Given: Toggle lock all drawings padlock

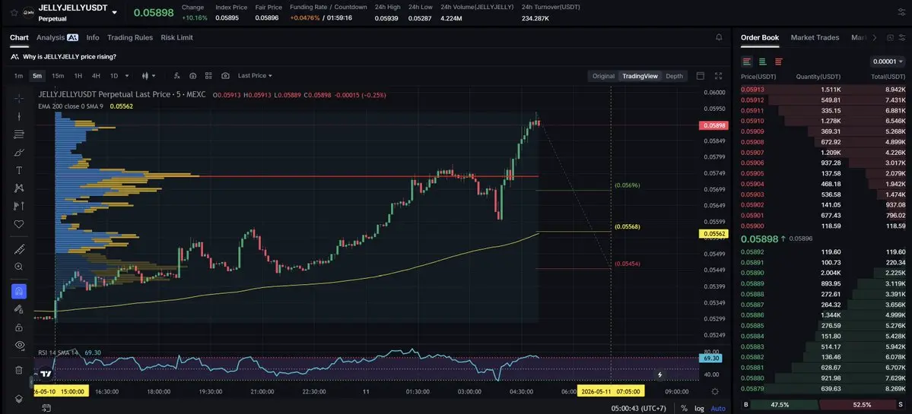Looking at the screenshot, I should click(18, 327).
